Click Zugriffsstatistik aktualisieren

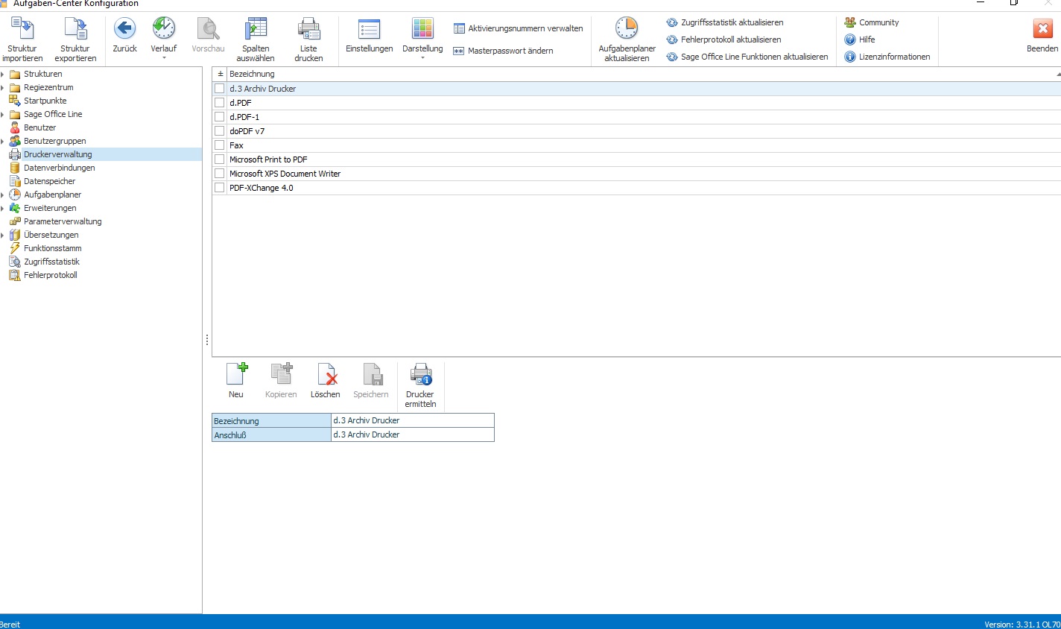[x=724, y=22]
